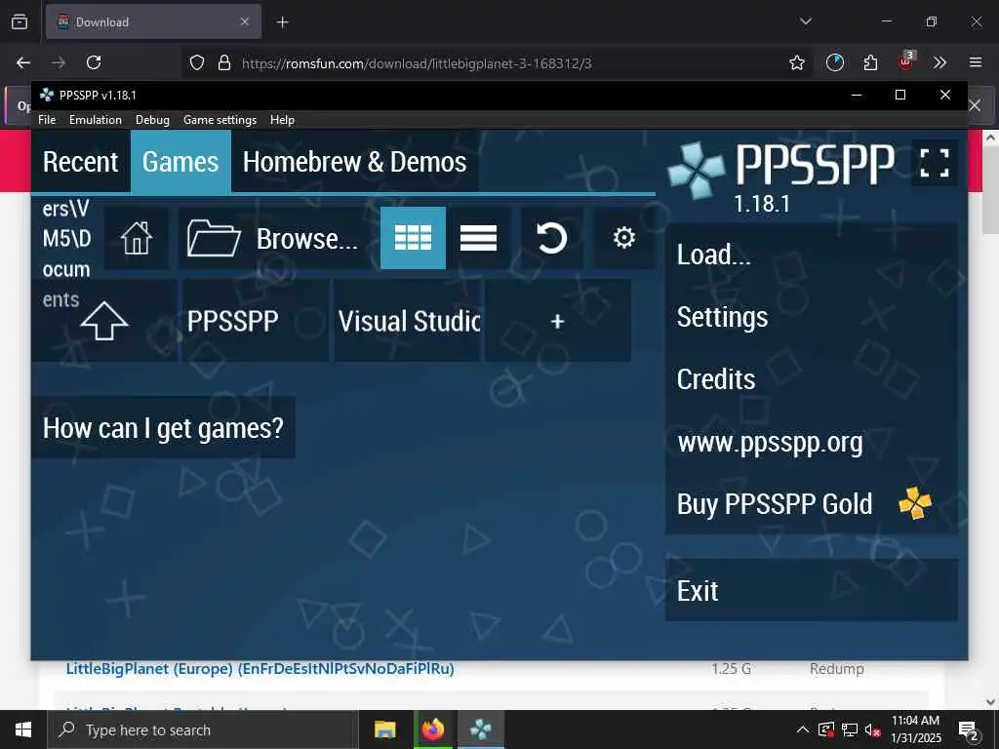Switch to grid view layout
999x749 pixels.
coord(413,238)
